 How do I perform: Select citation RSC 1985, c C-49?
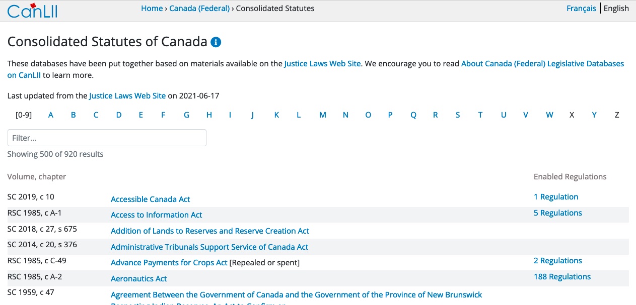point(37,261)
